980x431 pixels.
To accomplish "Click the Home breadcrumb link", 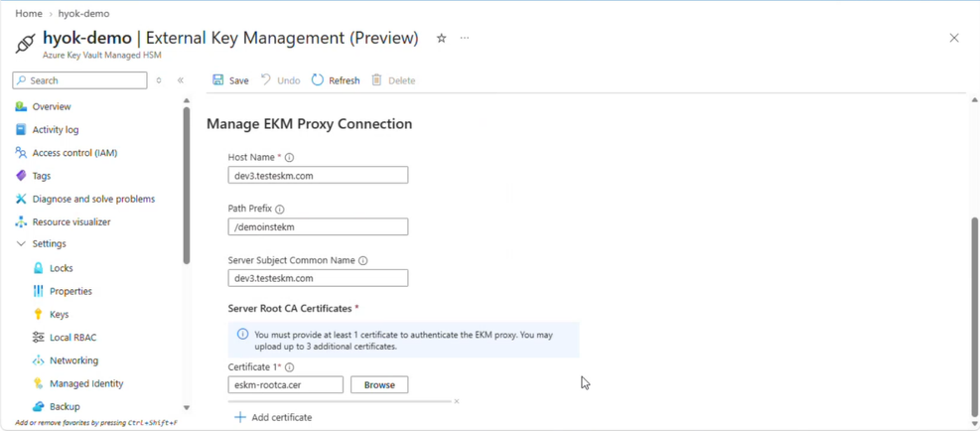I will [x=29, y=13].
